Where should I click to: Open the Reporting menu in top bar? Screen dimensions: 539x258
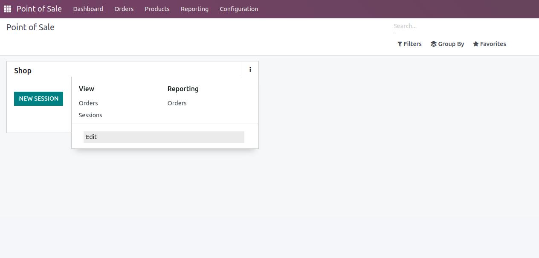point(194,9)
